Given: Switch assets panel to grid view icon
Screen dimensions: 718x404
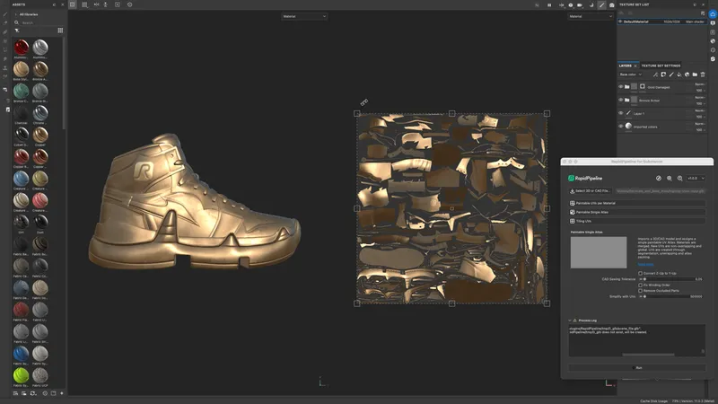Looking at the screenshot, I should [60, 30].
